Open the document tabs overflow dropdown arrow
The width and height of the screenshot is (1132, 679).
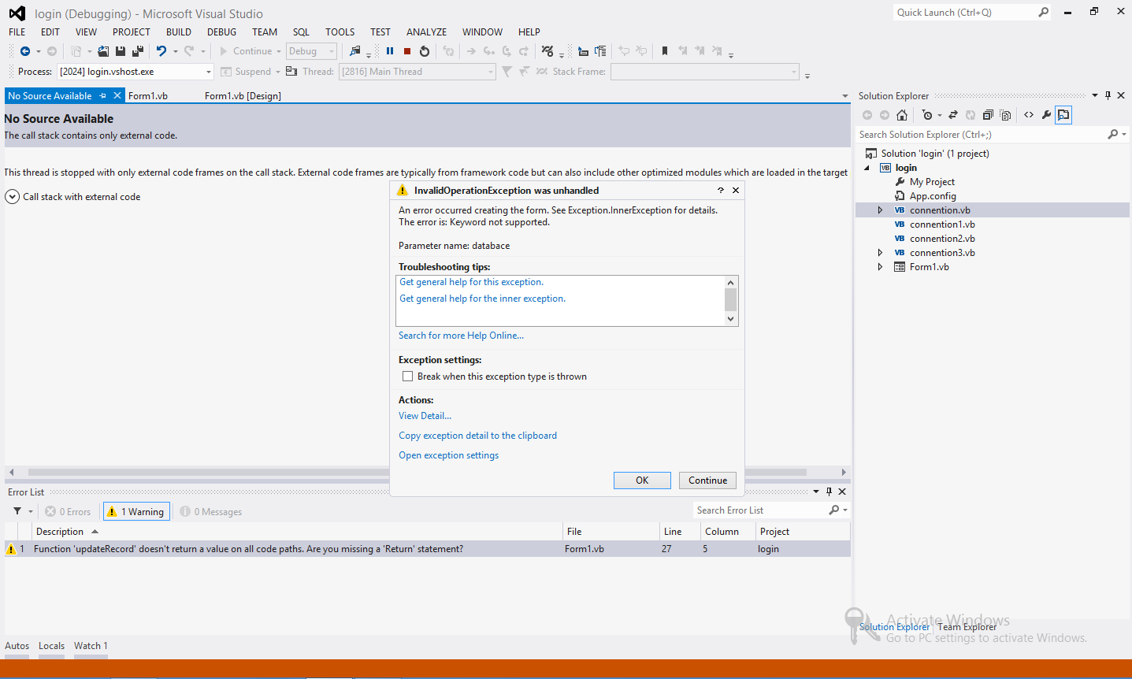(845, 96)
